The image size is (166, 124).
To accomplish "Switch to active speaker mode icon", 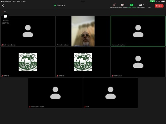I will 6,17.
